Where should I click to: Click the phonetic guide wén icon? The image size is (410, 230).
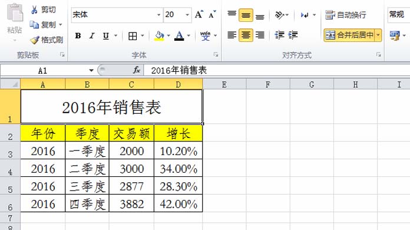pyautogui.click(x=205, y=36)
